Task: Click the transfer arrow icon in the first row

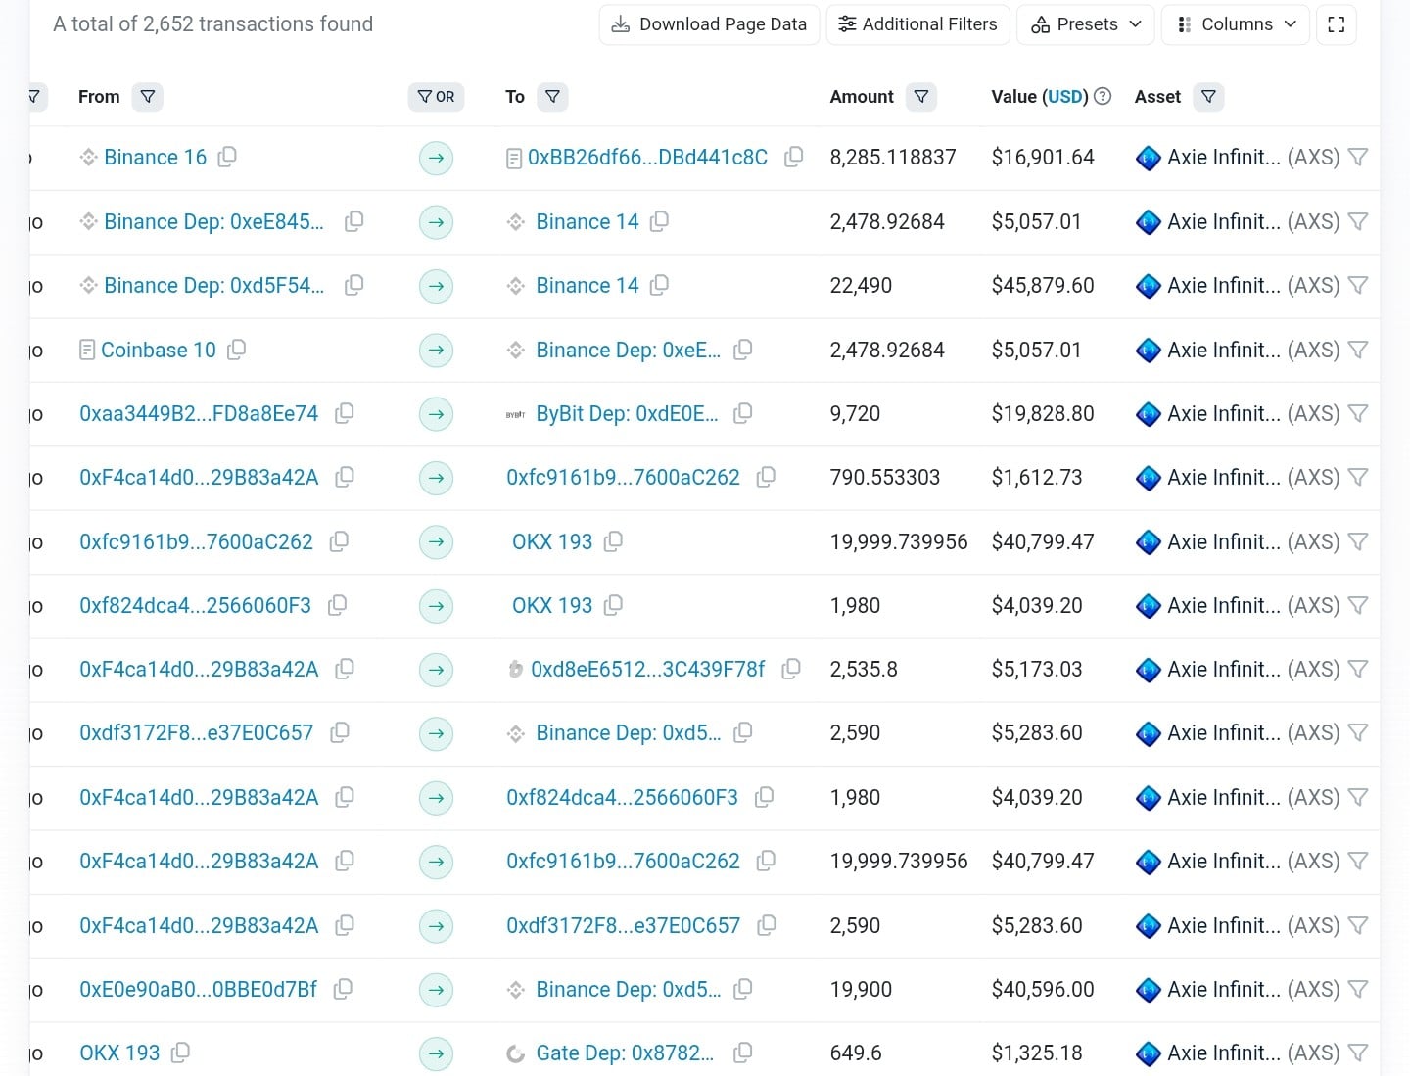Action: click(436, 157)
